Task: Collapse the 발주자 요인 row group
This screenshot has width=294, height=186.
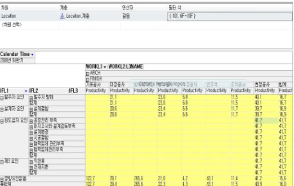Action: [x=2, y=98]
